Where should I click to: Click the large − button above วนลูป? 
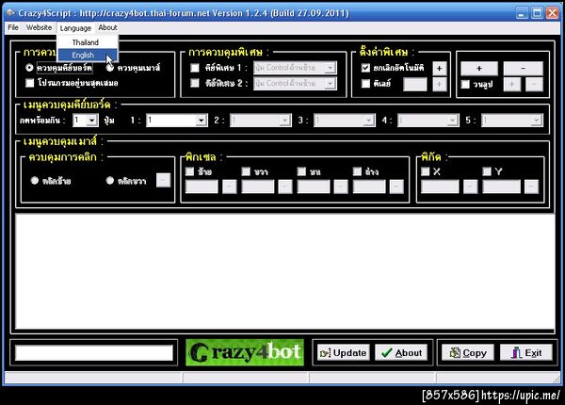pos(523,68)
